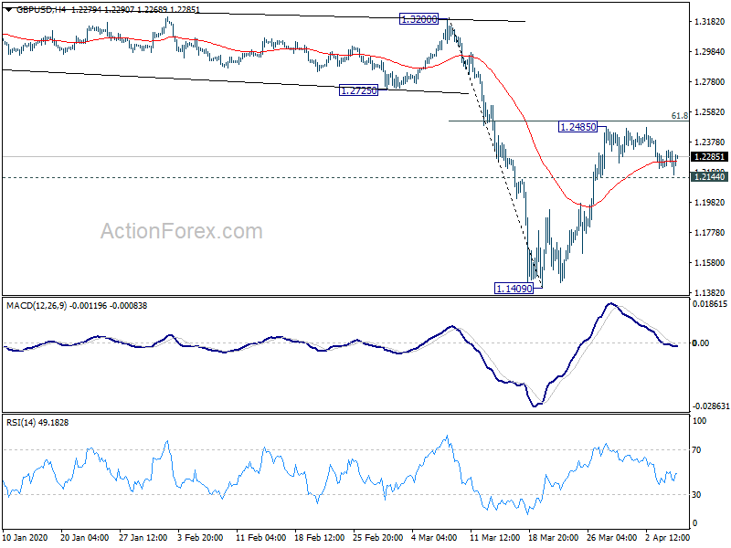Click the 1.27800 price axis value
The height and width of the screenshot is (548, 731).
tap(710, 82)
